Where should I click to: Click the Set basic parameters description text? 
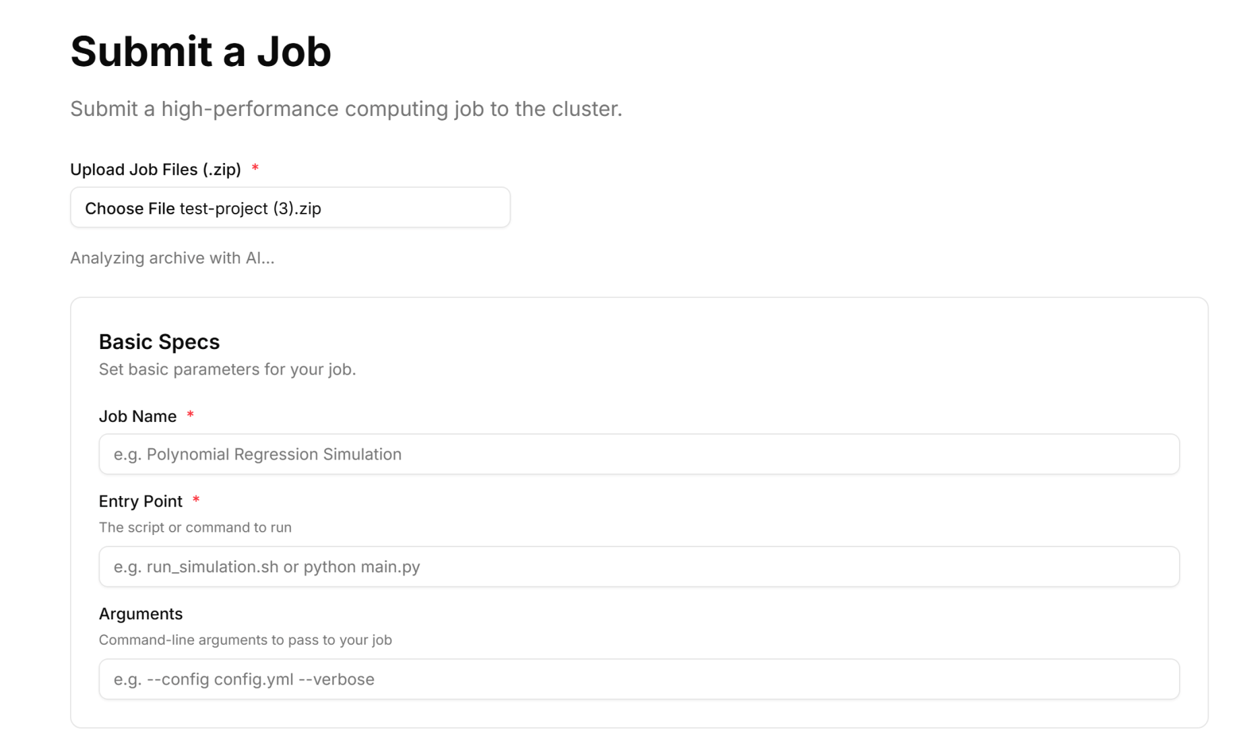coord(227,369)
